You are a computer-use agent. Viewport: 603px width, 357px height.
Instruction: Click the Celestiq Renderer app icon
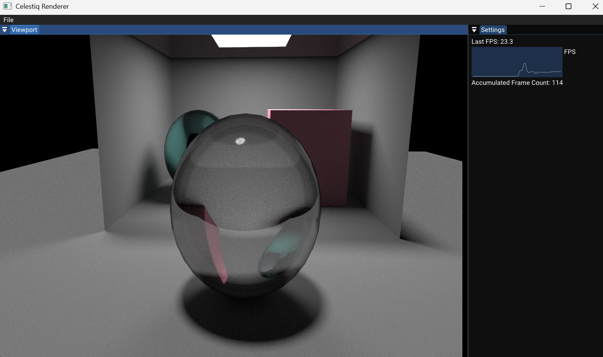click(x=7, y=6)
